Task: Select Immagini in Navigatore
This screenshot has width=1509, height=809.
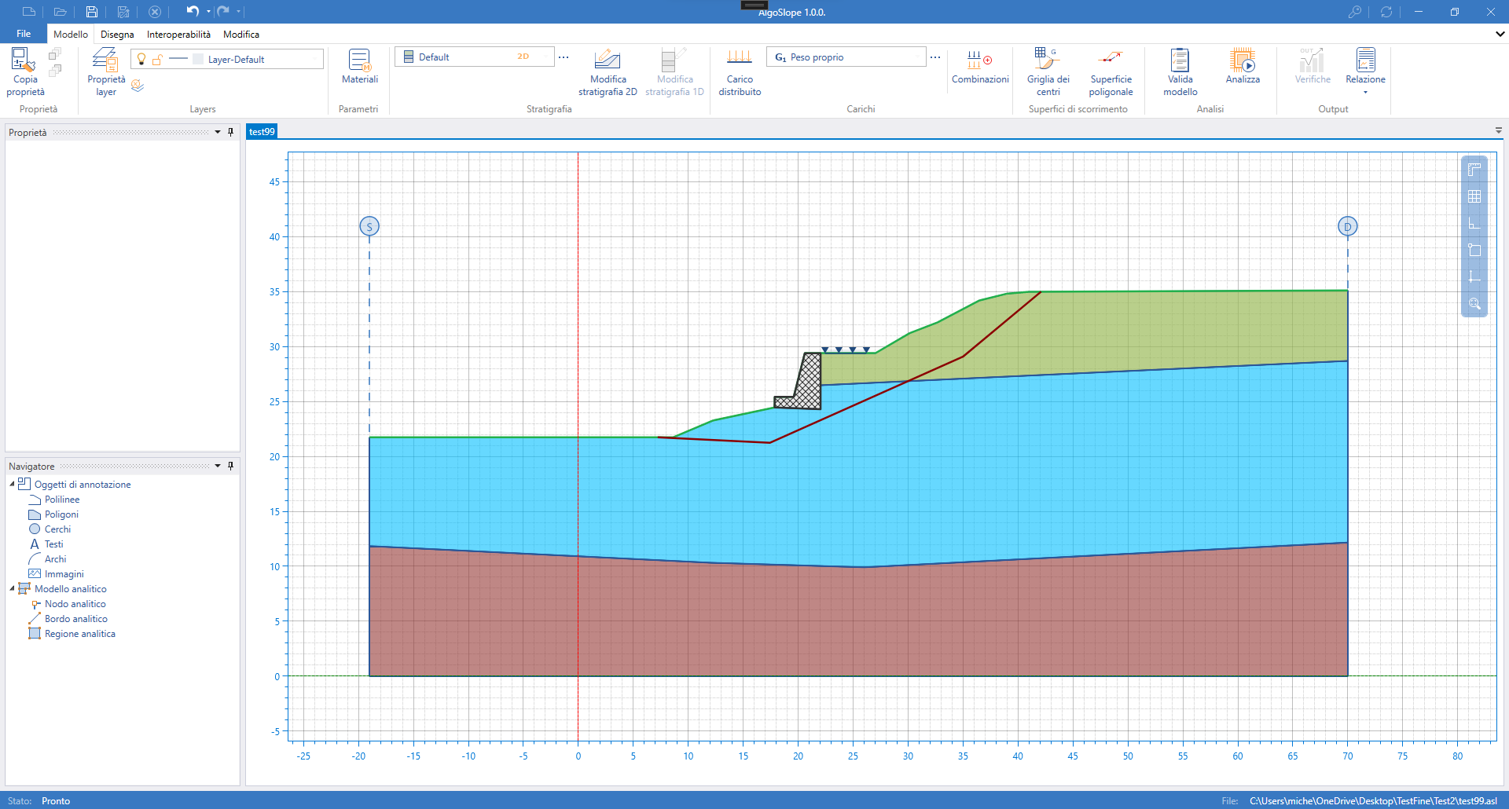Action: (x=64, y=574)
